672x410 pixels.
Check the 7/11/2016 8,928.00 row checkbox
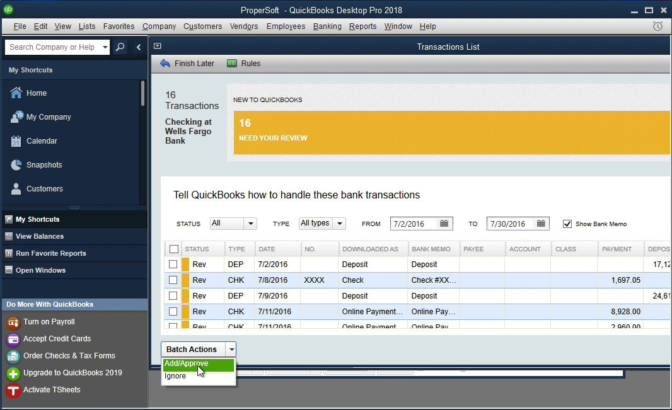(x=173, y=312)
